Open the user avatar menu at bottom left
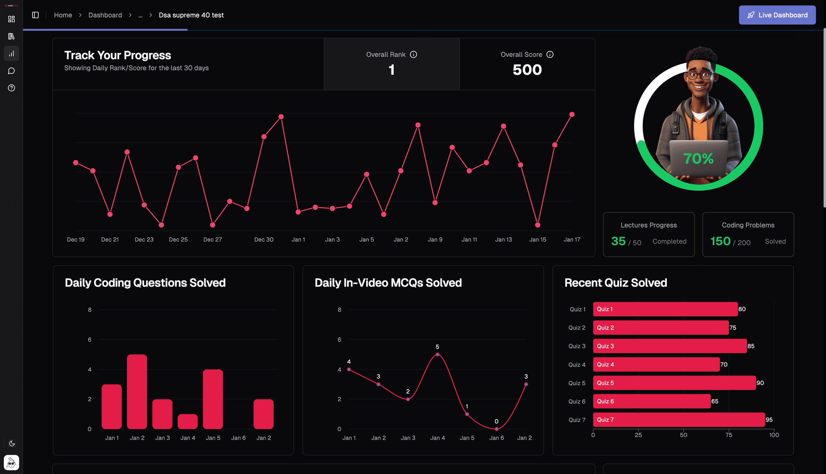826x474 pixels. 12,463
